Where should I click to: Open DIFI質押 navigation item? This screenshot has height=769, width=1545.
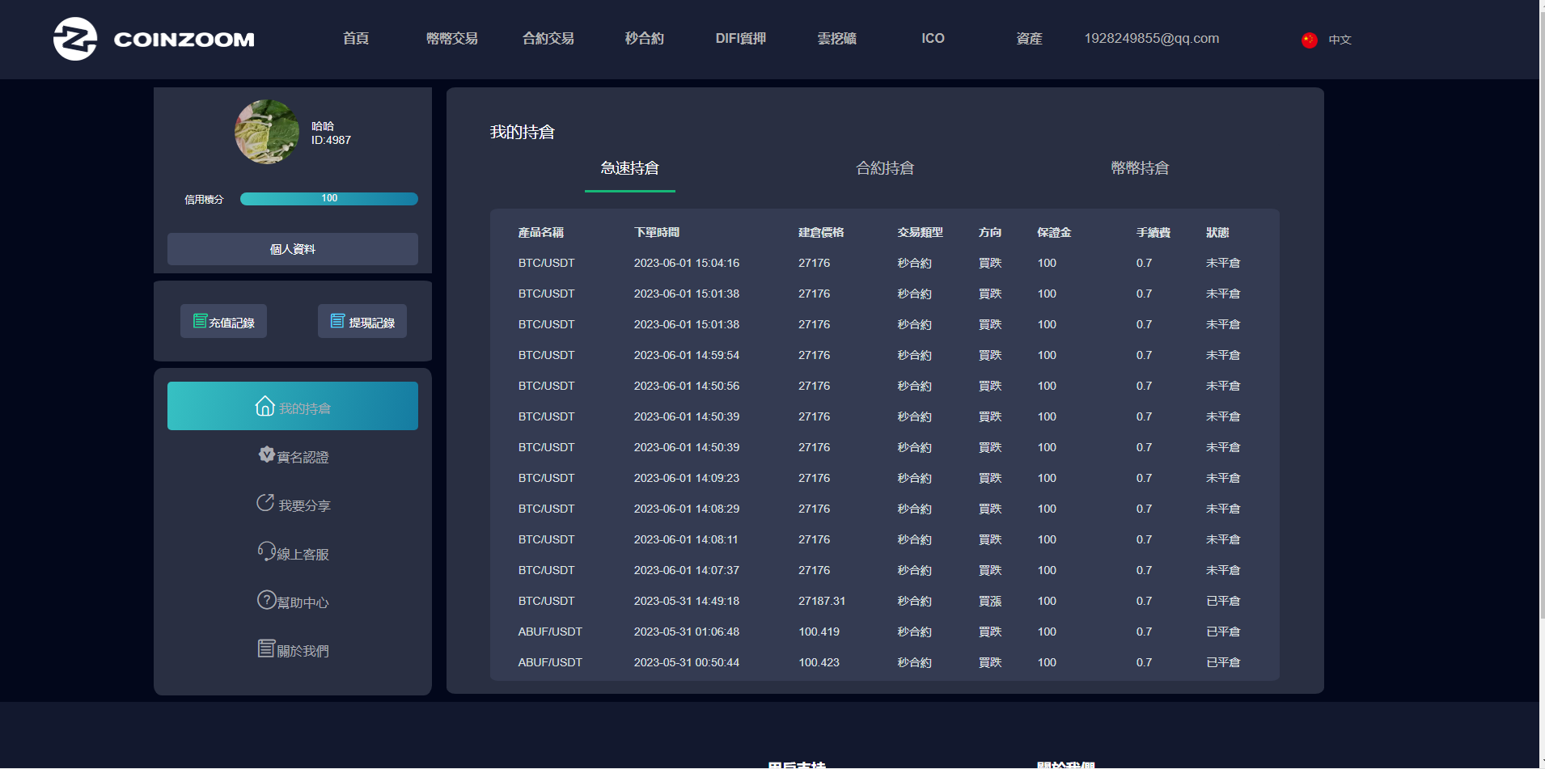741,39
